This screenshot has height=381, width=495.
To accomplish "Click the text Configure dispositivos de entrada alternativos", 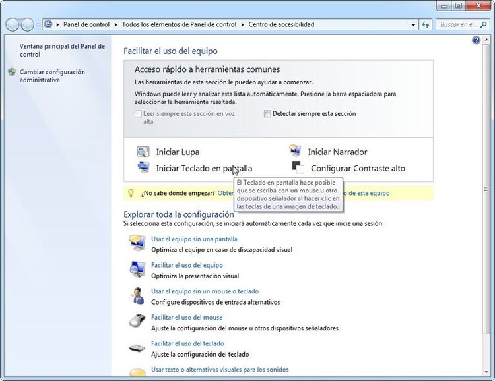I will point(216,302).
